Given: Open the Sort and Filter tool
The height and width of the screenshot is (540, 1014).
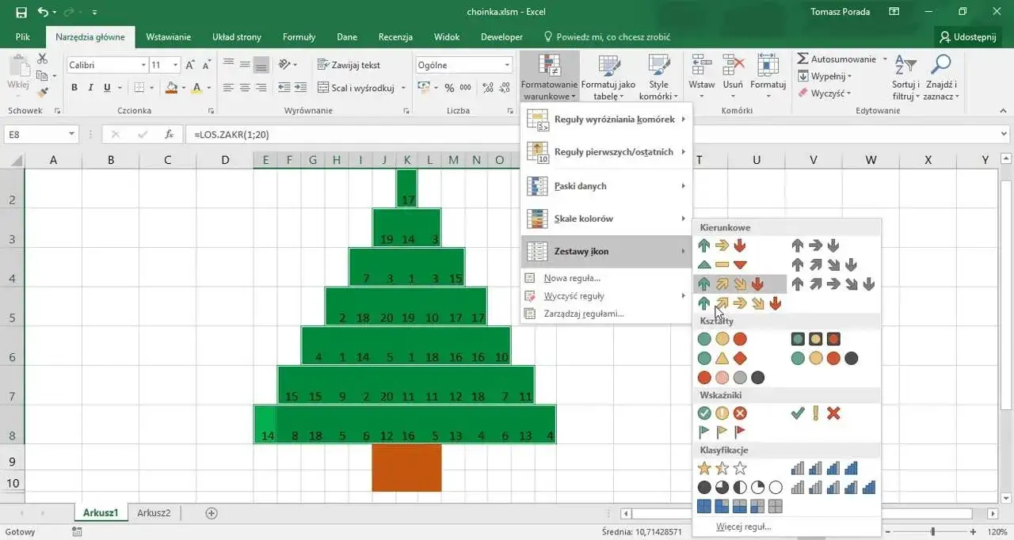Looking at the screenshot, I should click(905, 78).
